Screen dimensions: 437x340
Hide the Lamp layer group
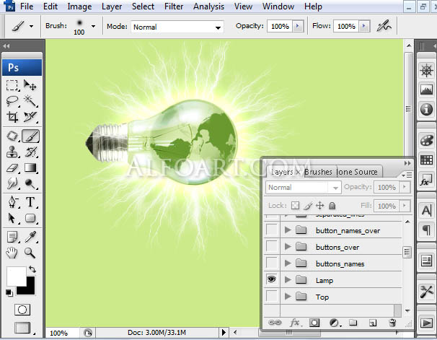pyautogui.click(x=272, y=279)
